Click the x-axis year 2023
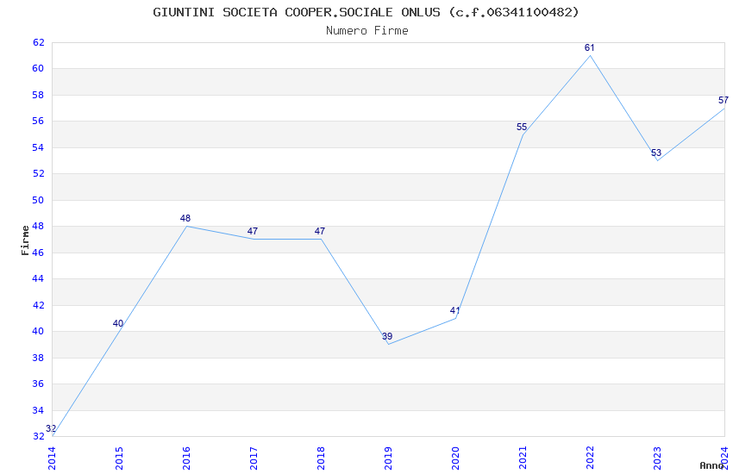Image resolution: width=733 pixels, height=474 pixels. click(658, 458)
